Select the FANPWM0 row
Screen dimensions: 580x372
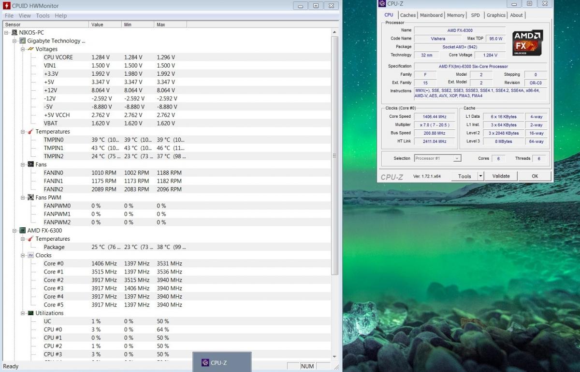[x=166, y=206]
